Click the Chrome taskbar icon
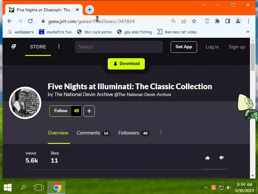Screen dimensions: 258x194 click(x=56, y=188)
